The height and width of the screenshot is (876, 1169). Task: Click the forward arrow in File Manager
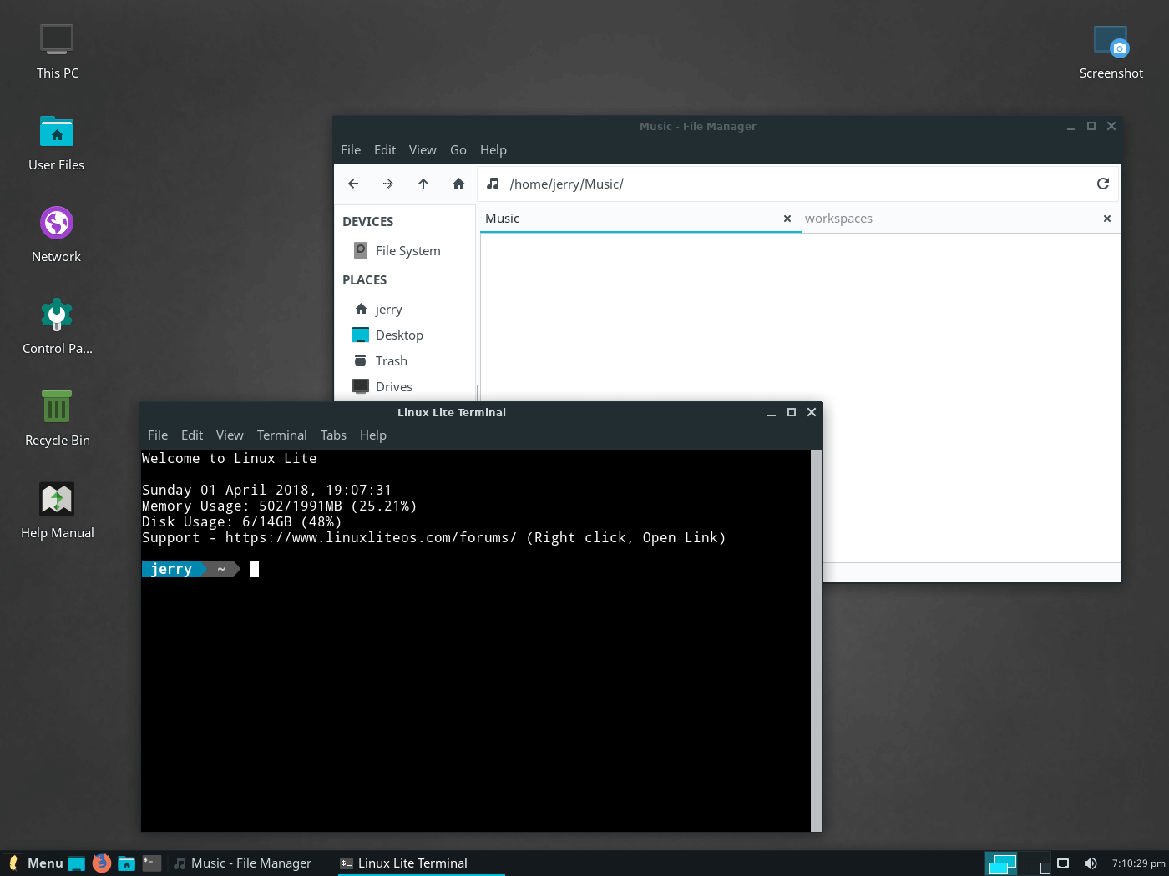[388, 184]
